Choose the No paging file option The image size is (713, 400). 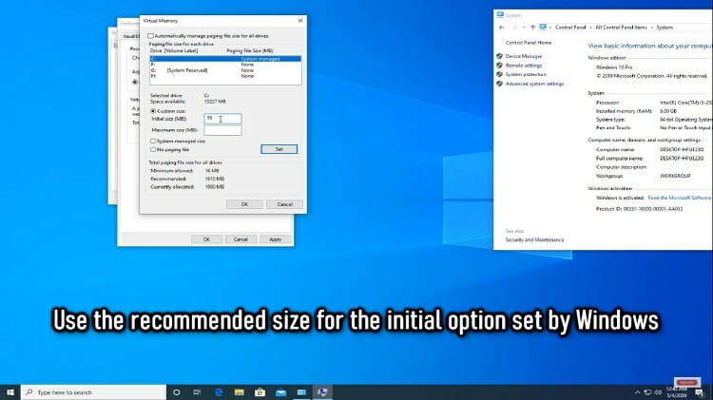click(x=153, y=149)
